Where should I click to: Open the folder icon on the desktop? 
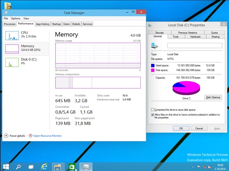pos(7,5)
